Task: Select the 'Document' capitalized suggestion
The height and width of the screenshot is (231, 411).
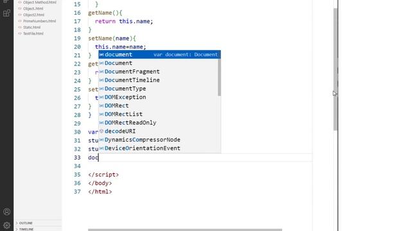Action: [x=158, y=63]
